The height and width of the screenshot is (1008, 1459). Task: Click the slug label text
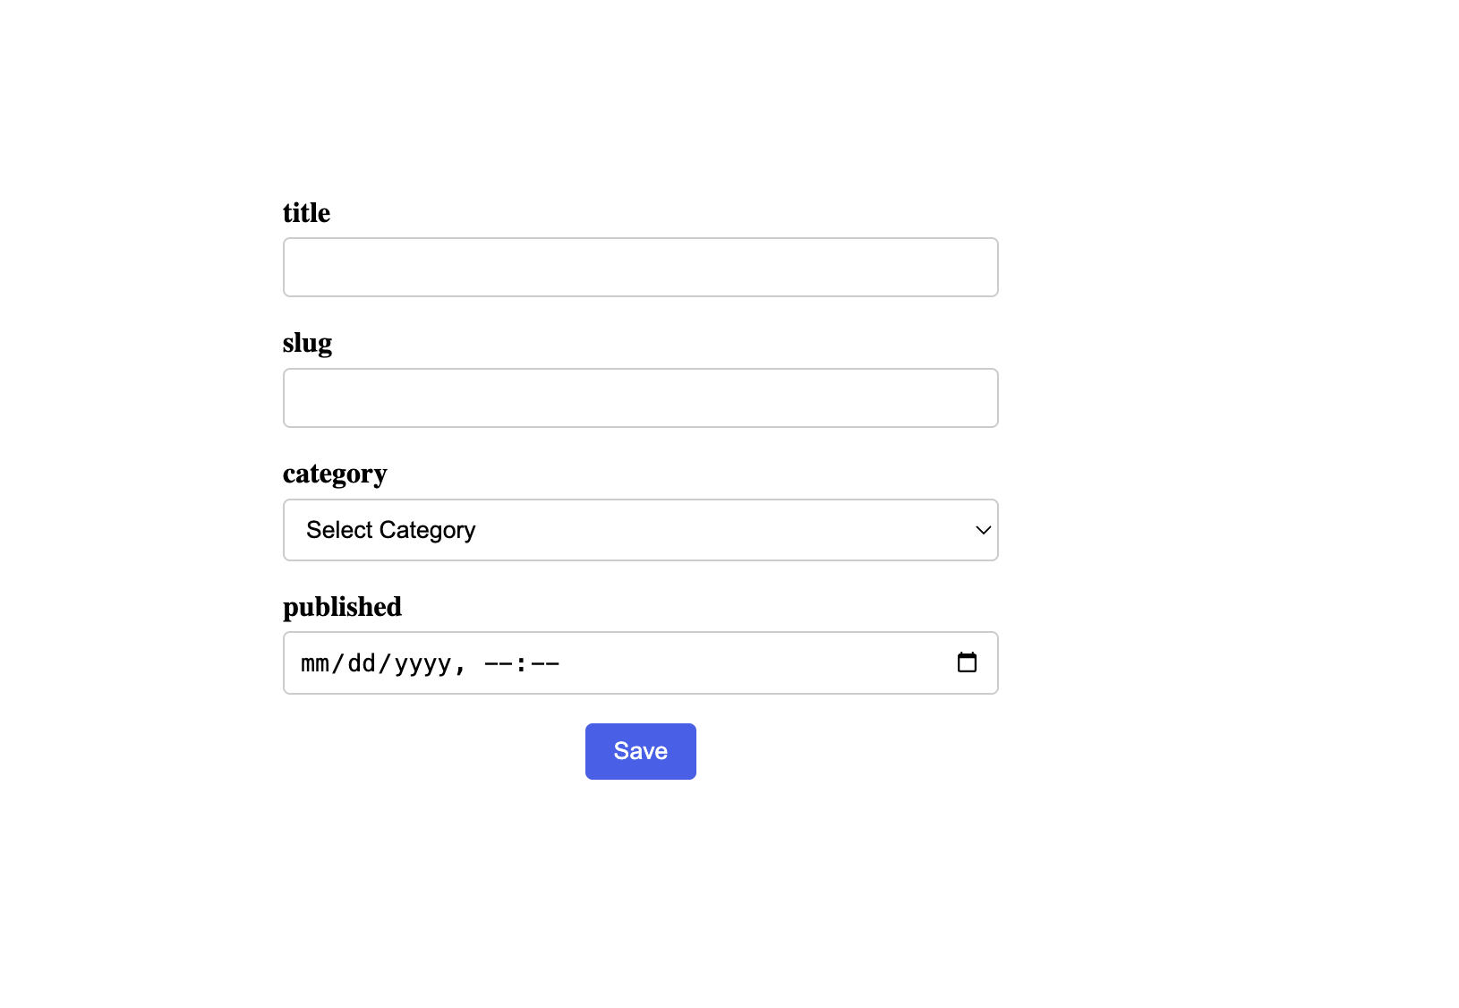307,343
